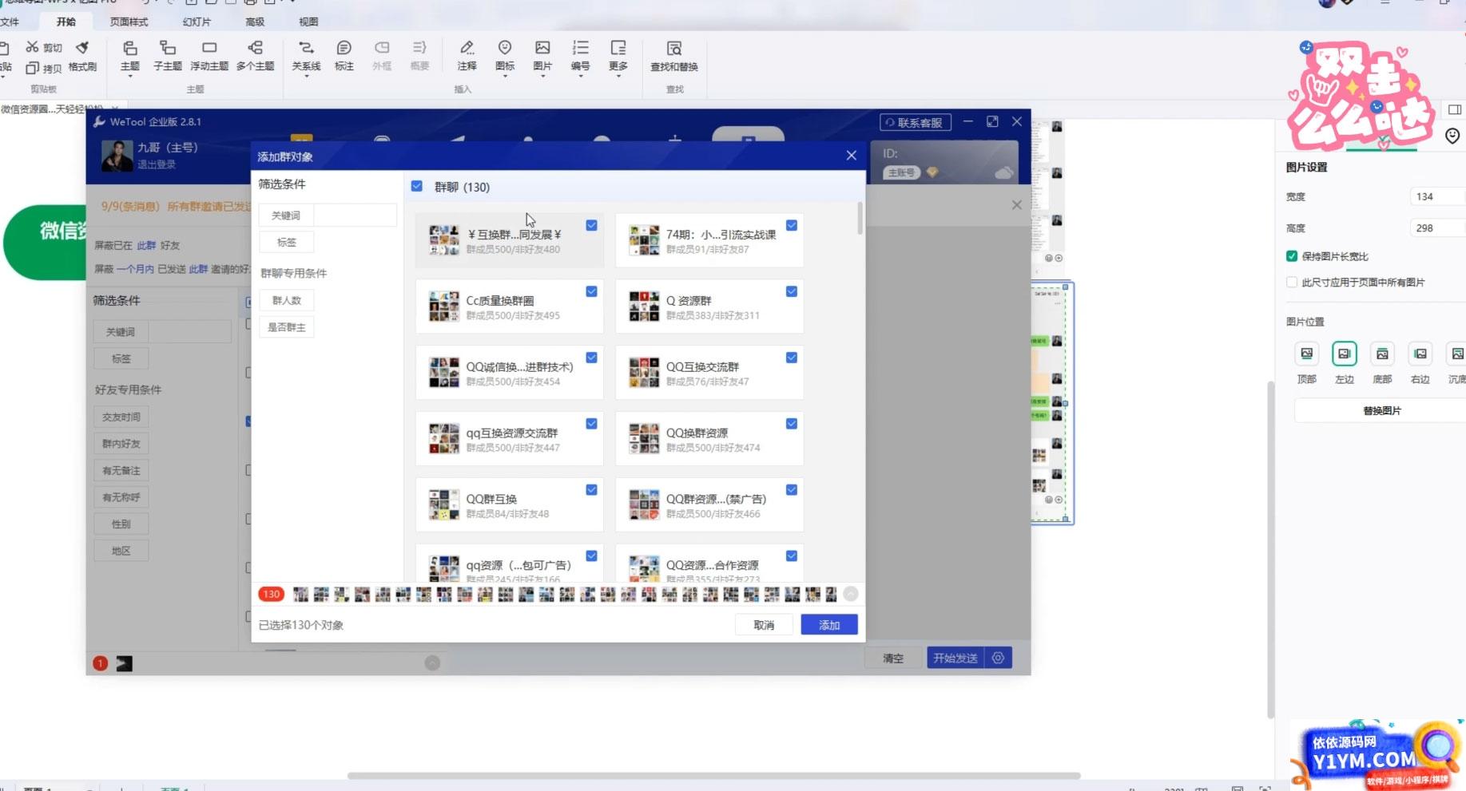Click the black flag icon in WeTool footer

click(x=124, y=663)
